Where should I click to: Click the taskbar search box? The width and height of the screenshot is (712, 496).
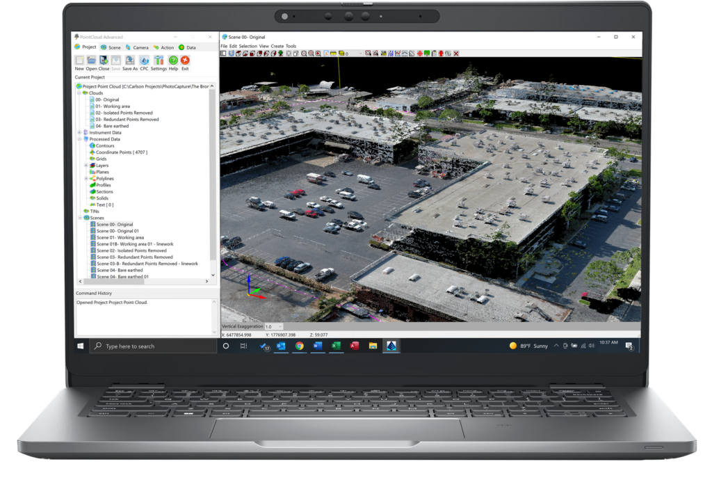point(154,346)
